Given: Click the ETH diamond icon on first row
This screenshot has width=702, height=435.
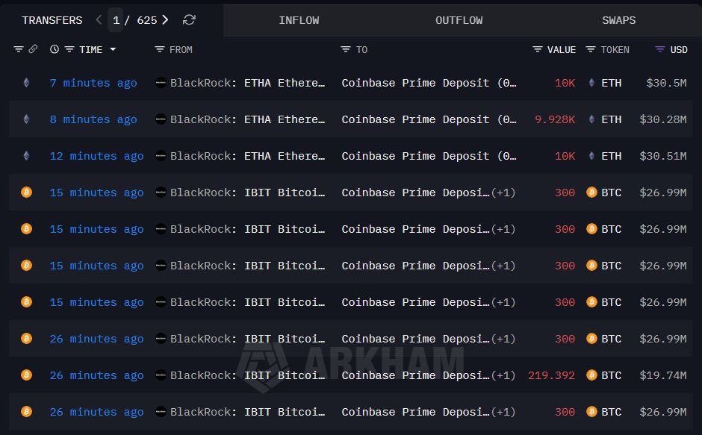Looking at the screenshot, I should [x=26, y=83].
